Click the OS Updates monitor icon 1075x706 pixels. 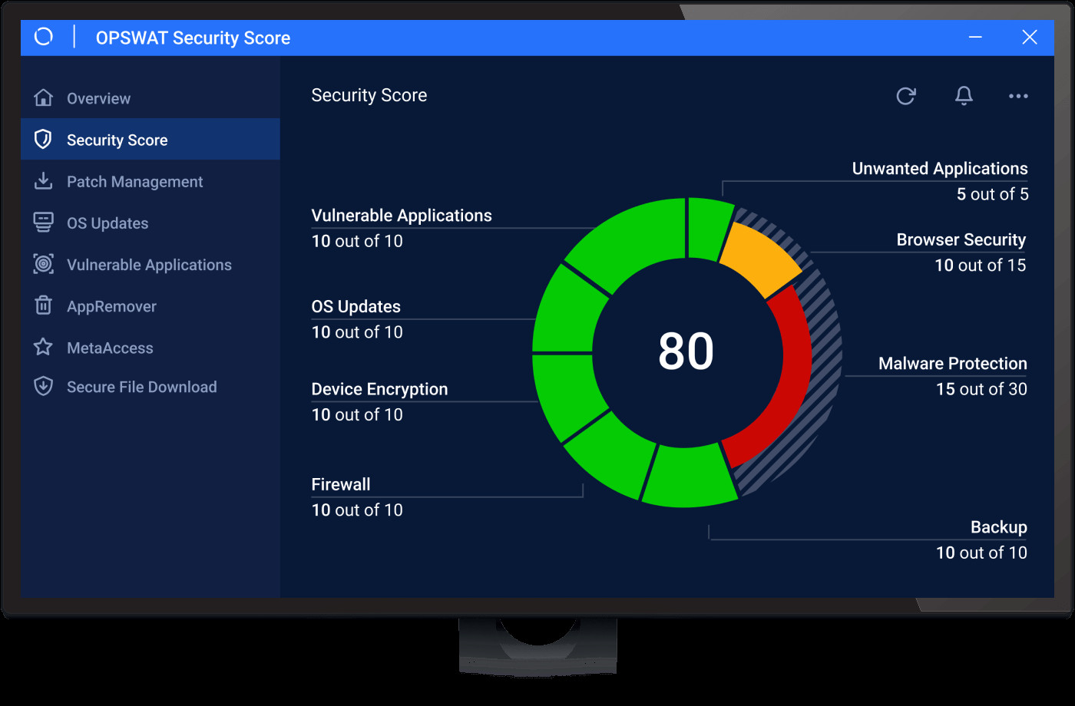pos(44,223)
